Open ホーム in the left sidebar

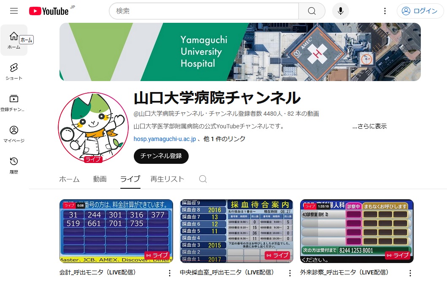[x=14, y=40]
